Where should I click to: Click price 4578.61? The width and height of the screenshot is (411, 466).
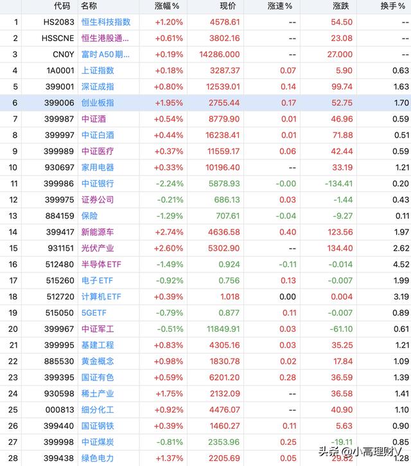[225, 22]
